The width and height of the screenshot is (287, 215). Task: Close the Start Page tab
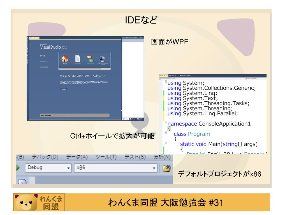38,38
